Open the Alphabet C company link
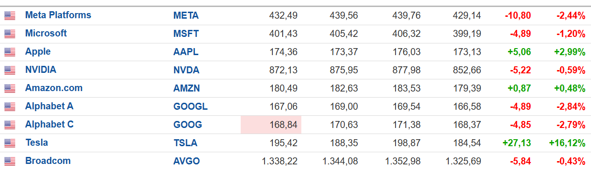 [x=49, y=124]
